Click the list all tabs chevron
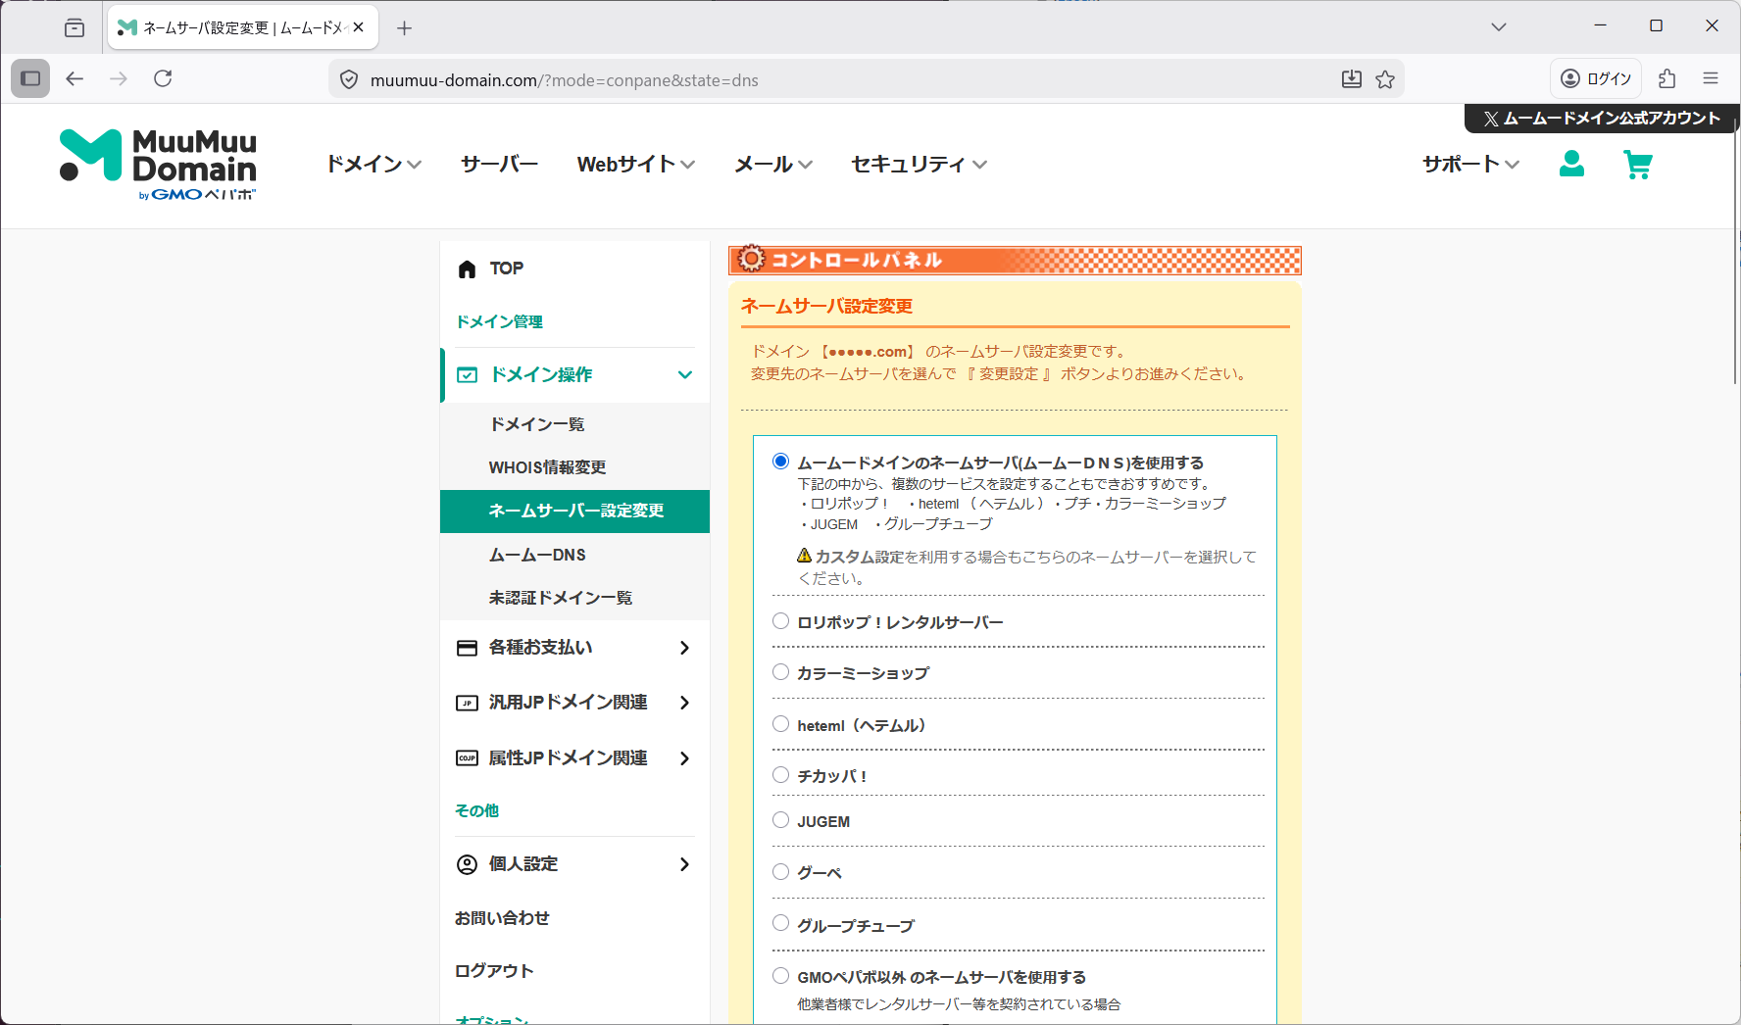This screenshot has width=1741, height=1025. 1499,26
